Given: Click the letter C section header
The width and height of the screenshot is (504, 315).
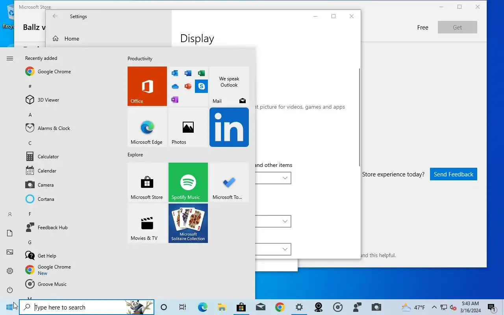Looking at the screenshot, I should tap(30, 143).
